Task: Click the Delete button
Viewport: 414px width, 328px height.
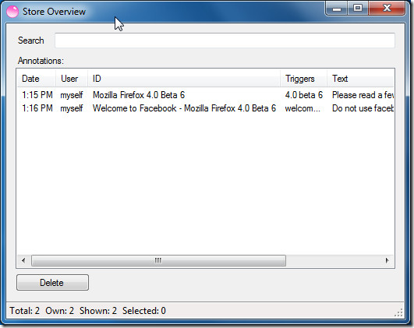Action: click(x=52, y=283)
